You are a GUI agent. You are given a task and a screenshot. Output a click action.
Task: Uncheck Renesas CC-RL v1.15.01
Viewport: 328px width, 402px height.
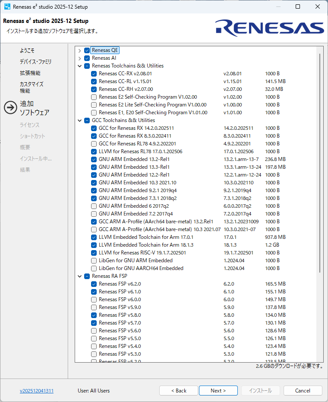click(94, 81)
